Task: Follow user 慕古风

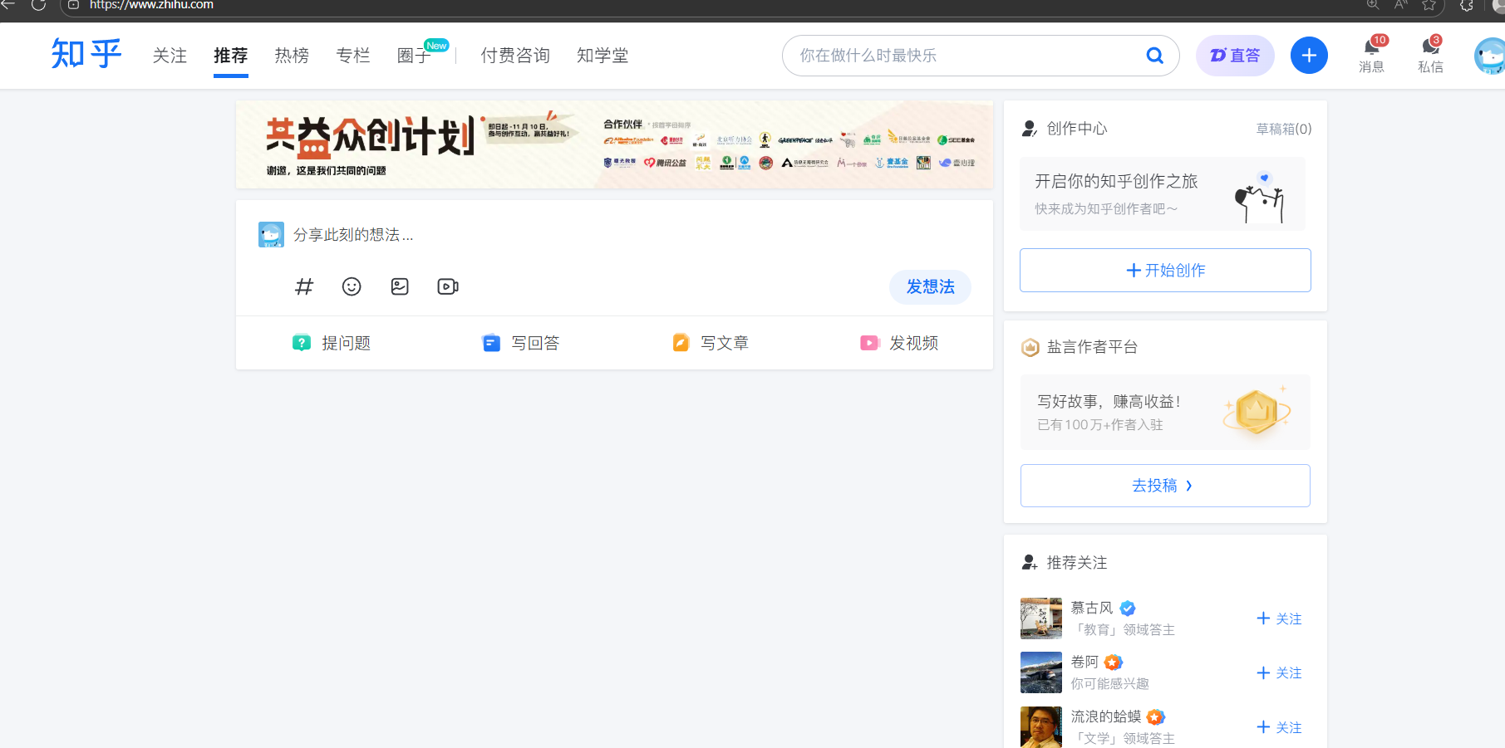Action: coord(1280,618)
